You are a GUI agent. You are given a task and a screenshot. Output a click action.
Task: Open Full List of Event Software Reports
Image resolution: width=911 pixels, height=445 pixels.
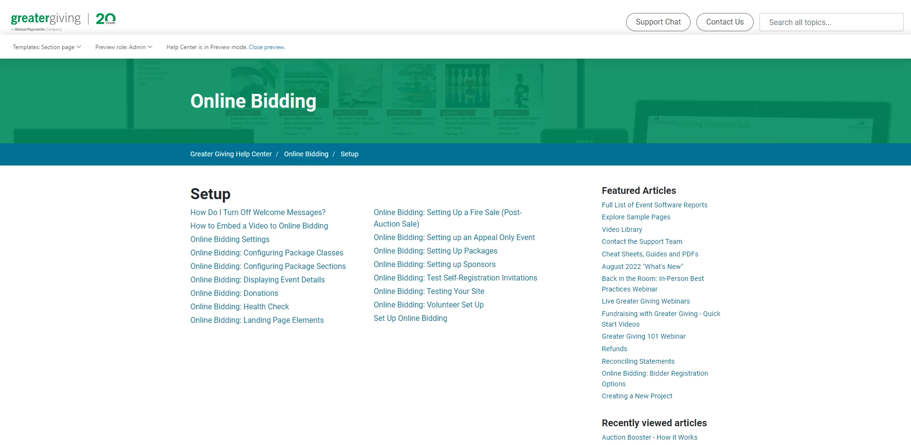tap(654, 205)
